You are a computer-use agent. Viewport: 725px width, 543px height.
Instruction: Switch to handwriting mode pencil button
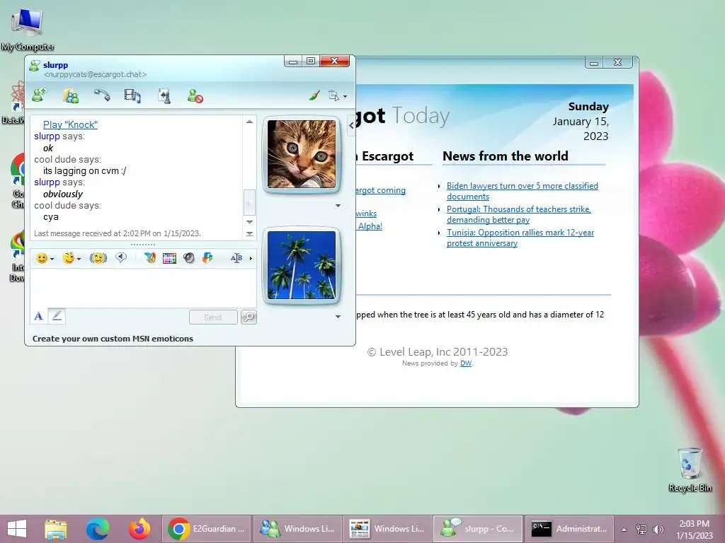pos(57,316)
